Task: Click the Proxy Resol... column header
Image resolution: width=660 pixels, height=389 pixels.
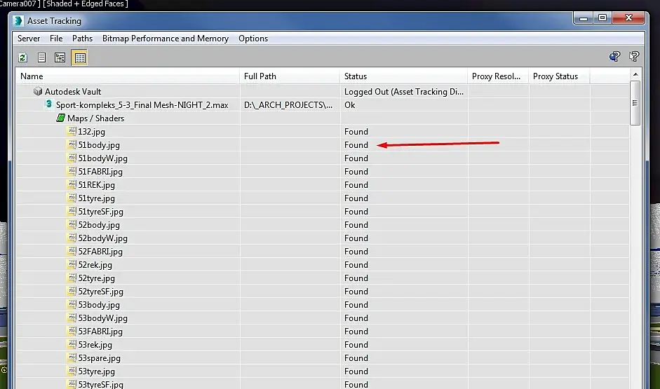Action: click(x=498, y=76)
